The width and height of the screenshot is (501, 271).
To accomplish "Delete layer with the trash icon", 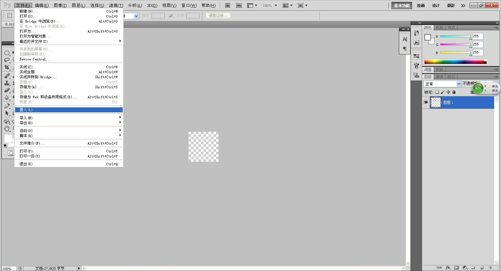I will [490, 268].
